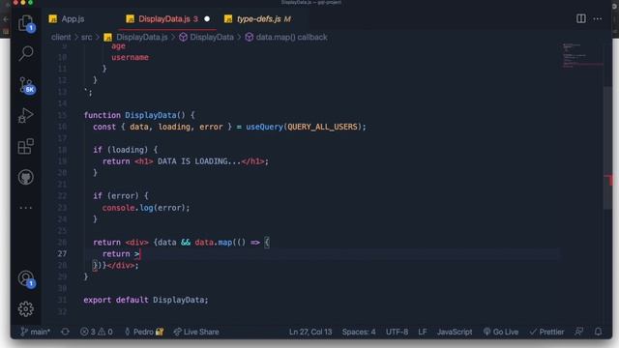Click the 'age' field in the query
Screen dimensions: 619x348
click(118, 46)
